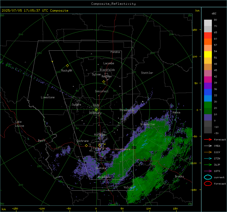The width and height of the screenshot is (227, 212).
Task: Select the Brooks label
Action: [x=179, y=176]
